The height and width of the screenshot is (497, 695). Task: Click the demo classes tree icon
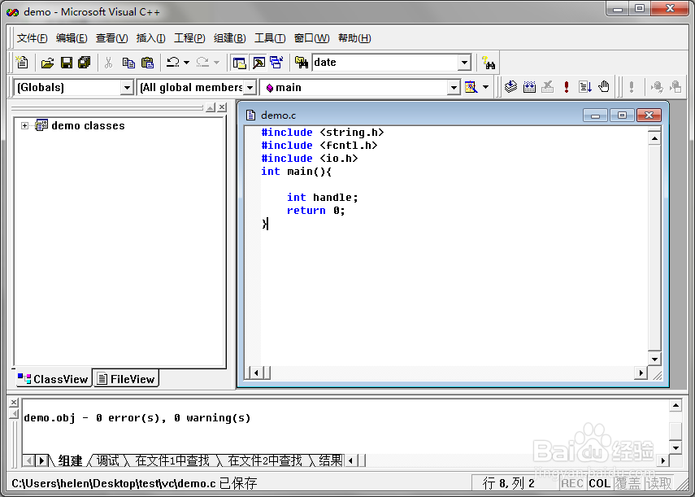(x=41, y=125)
